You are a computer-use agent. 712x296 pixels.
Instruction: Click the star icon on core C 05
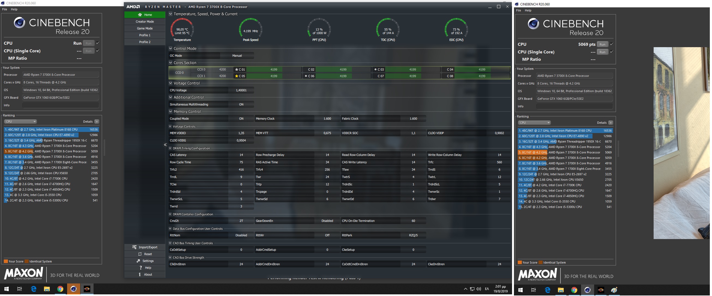(236, 76)
